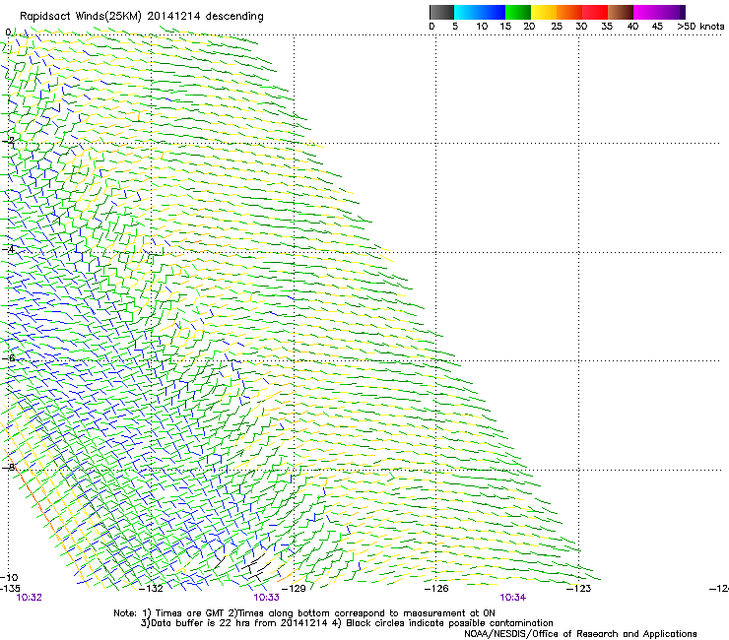The height and width of the screenshot is (640, 729).
Task: Click the purple '10:34' time label
Action: coord(513,598)
